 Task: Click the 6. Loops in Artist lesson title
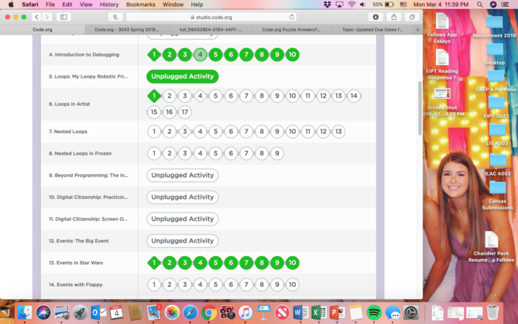pos(70,104)
